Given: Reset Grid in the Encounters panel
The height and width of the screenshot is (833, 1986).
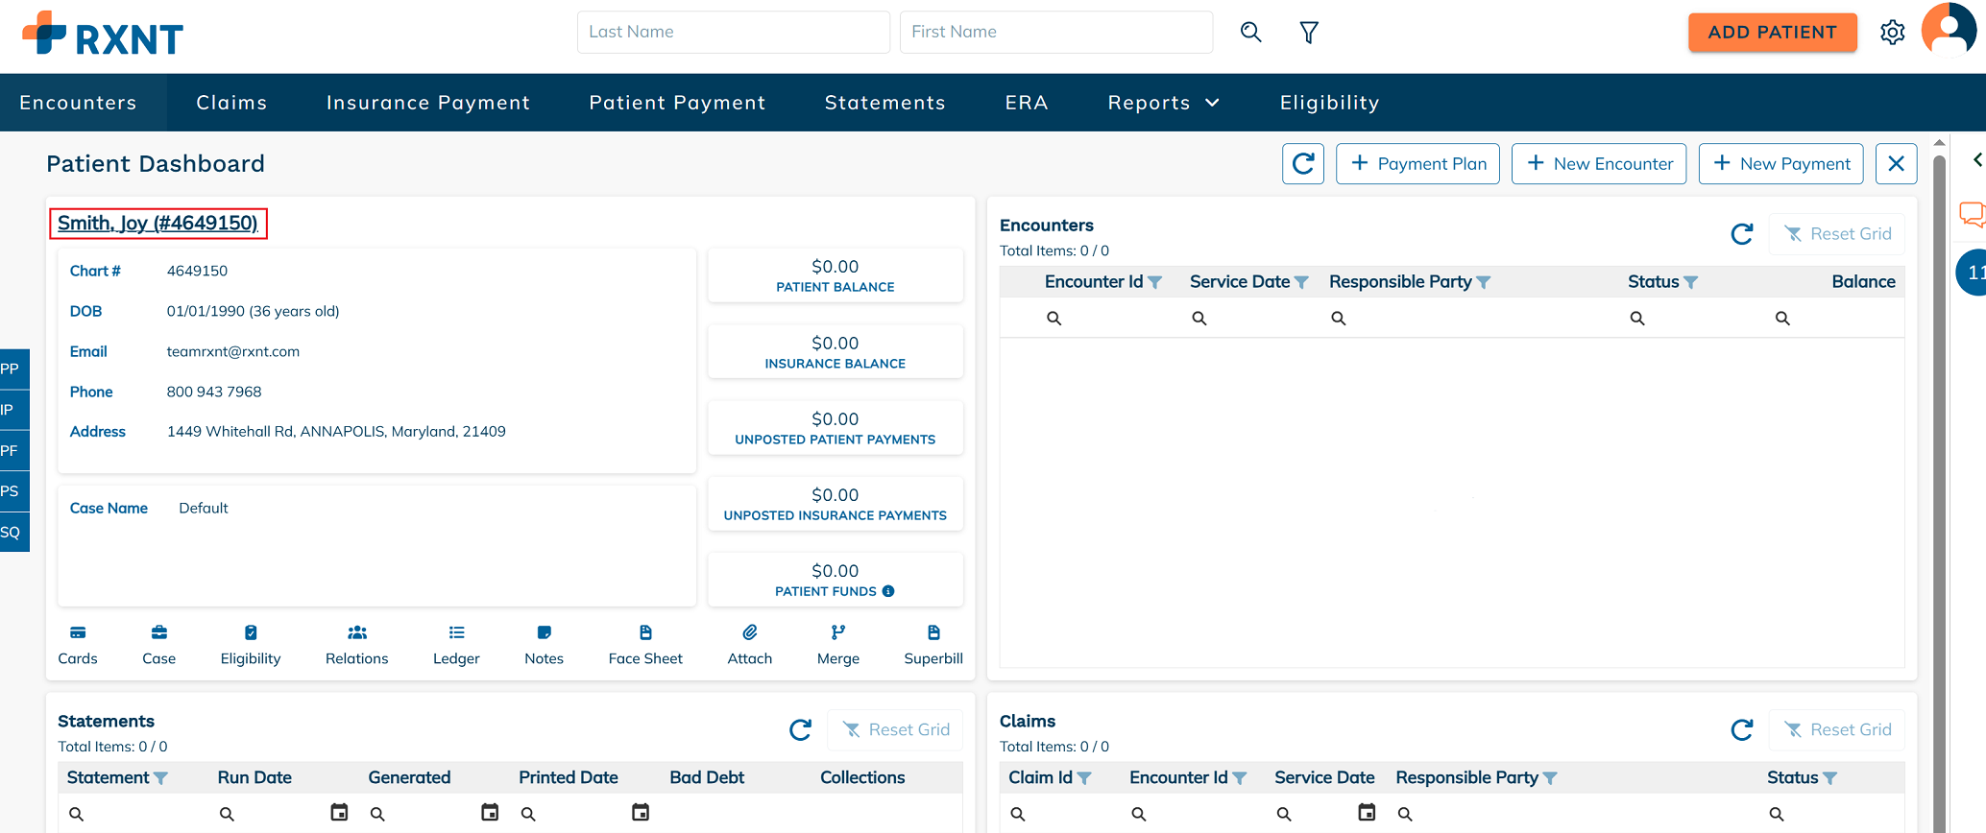Looking at the screenshot, I should [1837, 234].
